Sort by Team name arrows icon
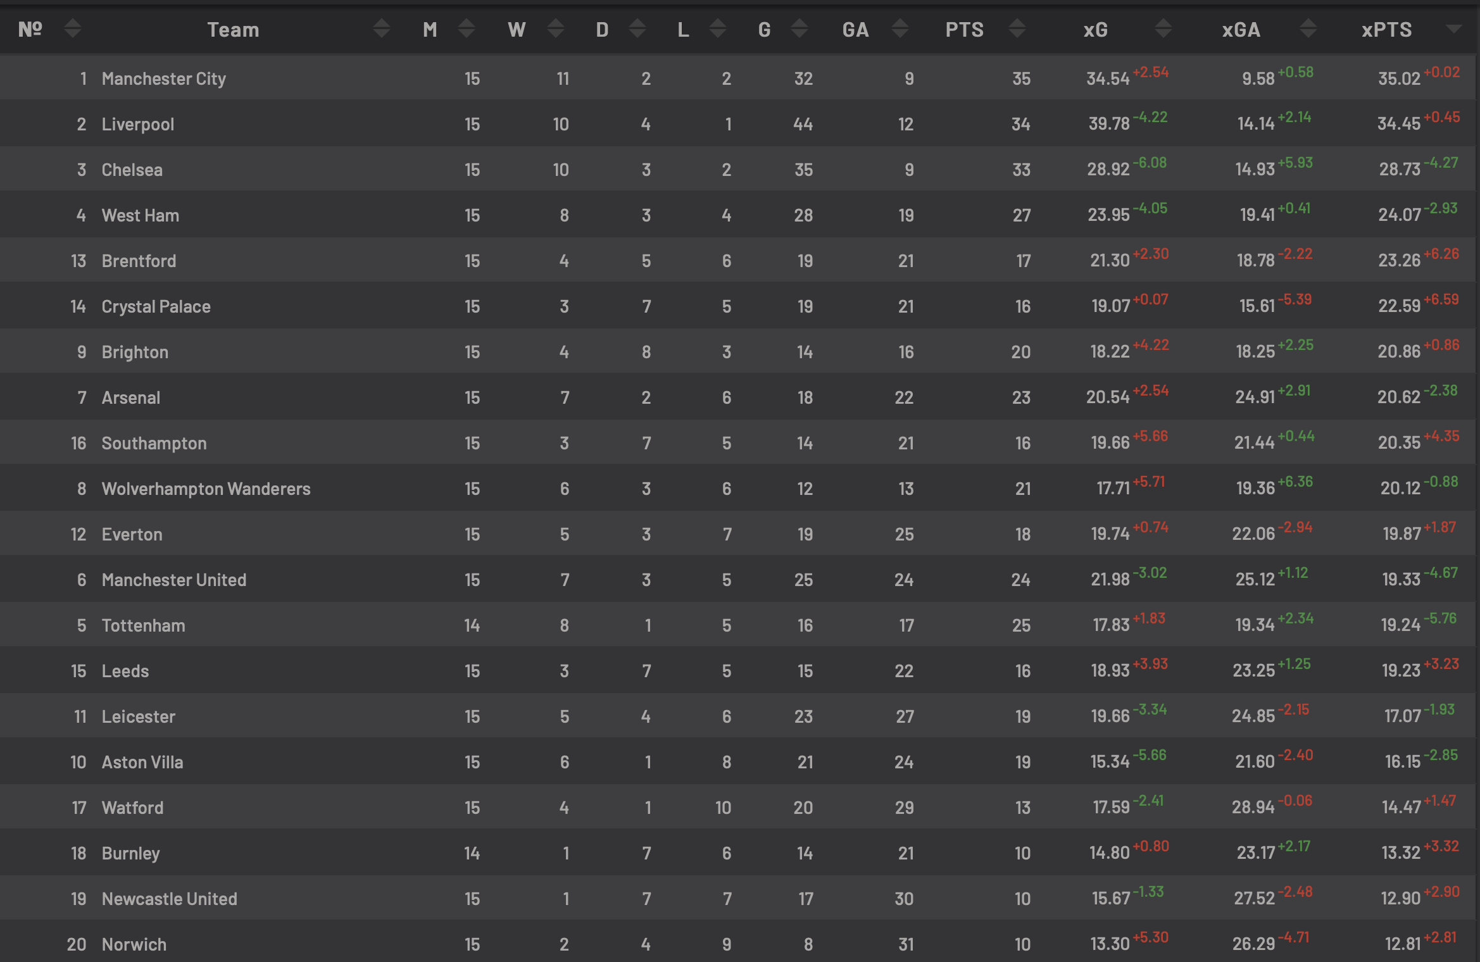The height and width of the screenshot is (962, 1480). pyautogui.click(x=381, y=28)
